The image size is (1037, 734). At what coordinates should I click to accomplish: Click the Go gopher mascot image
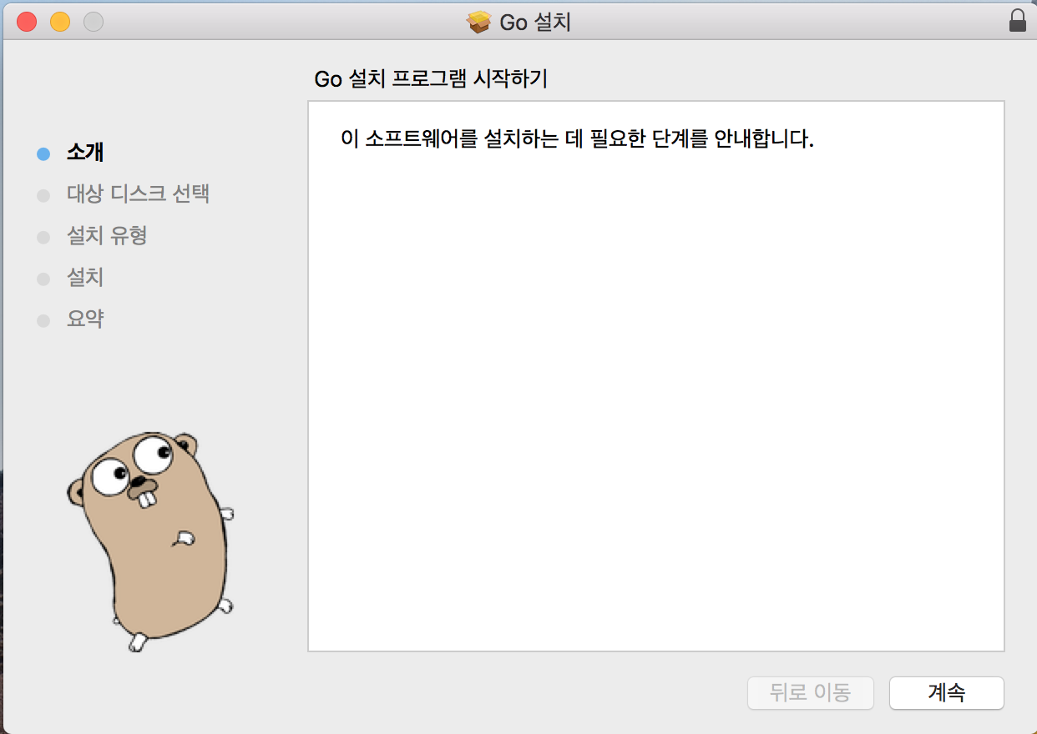pyautogui.click(x=151, y=542)
